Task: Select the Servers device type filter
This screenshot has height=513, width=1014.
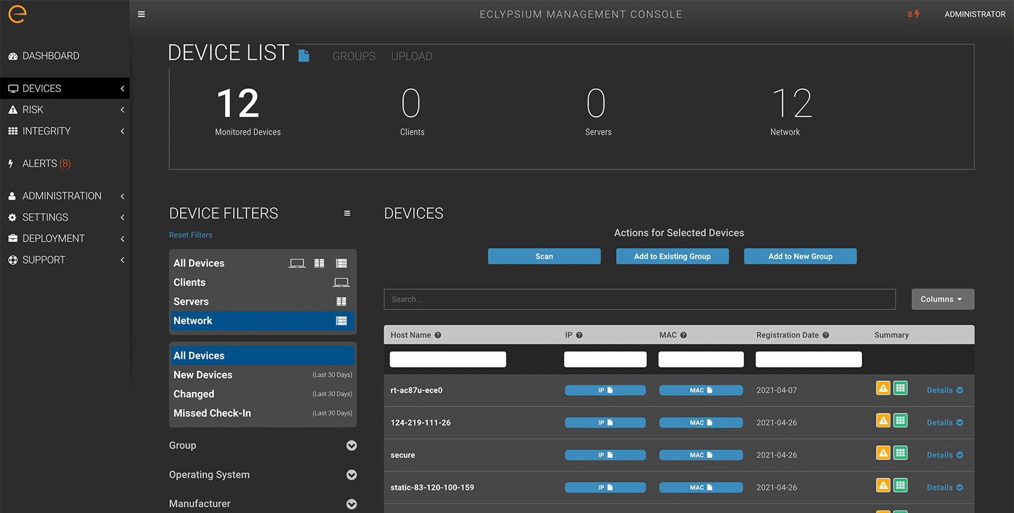Action: coord(262,302)
